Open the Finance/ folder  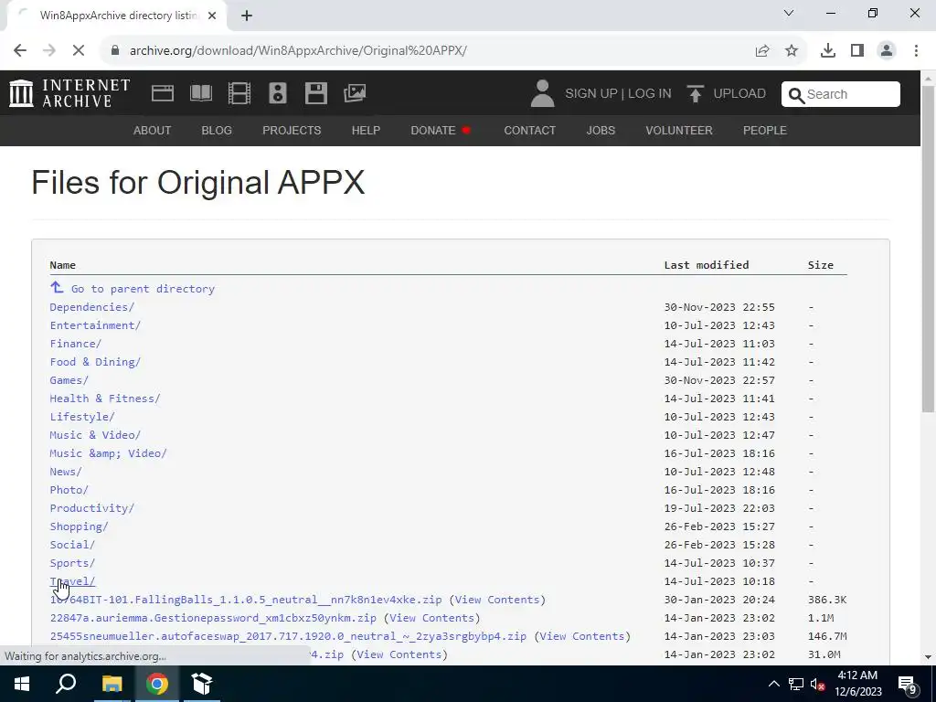[75, 344]
